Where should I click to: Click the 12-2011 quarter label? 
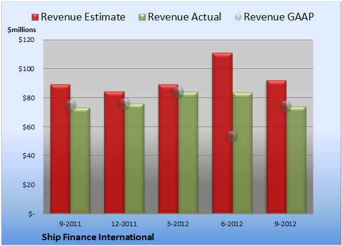pos(124,224)
